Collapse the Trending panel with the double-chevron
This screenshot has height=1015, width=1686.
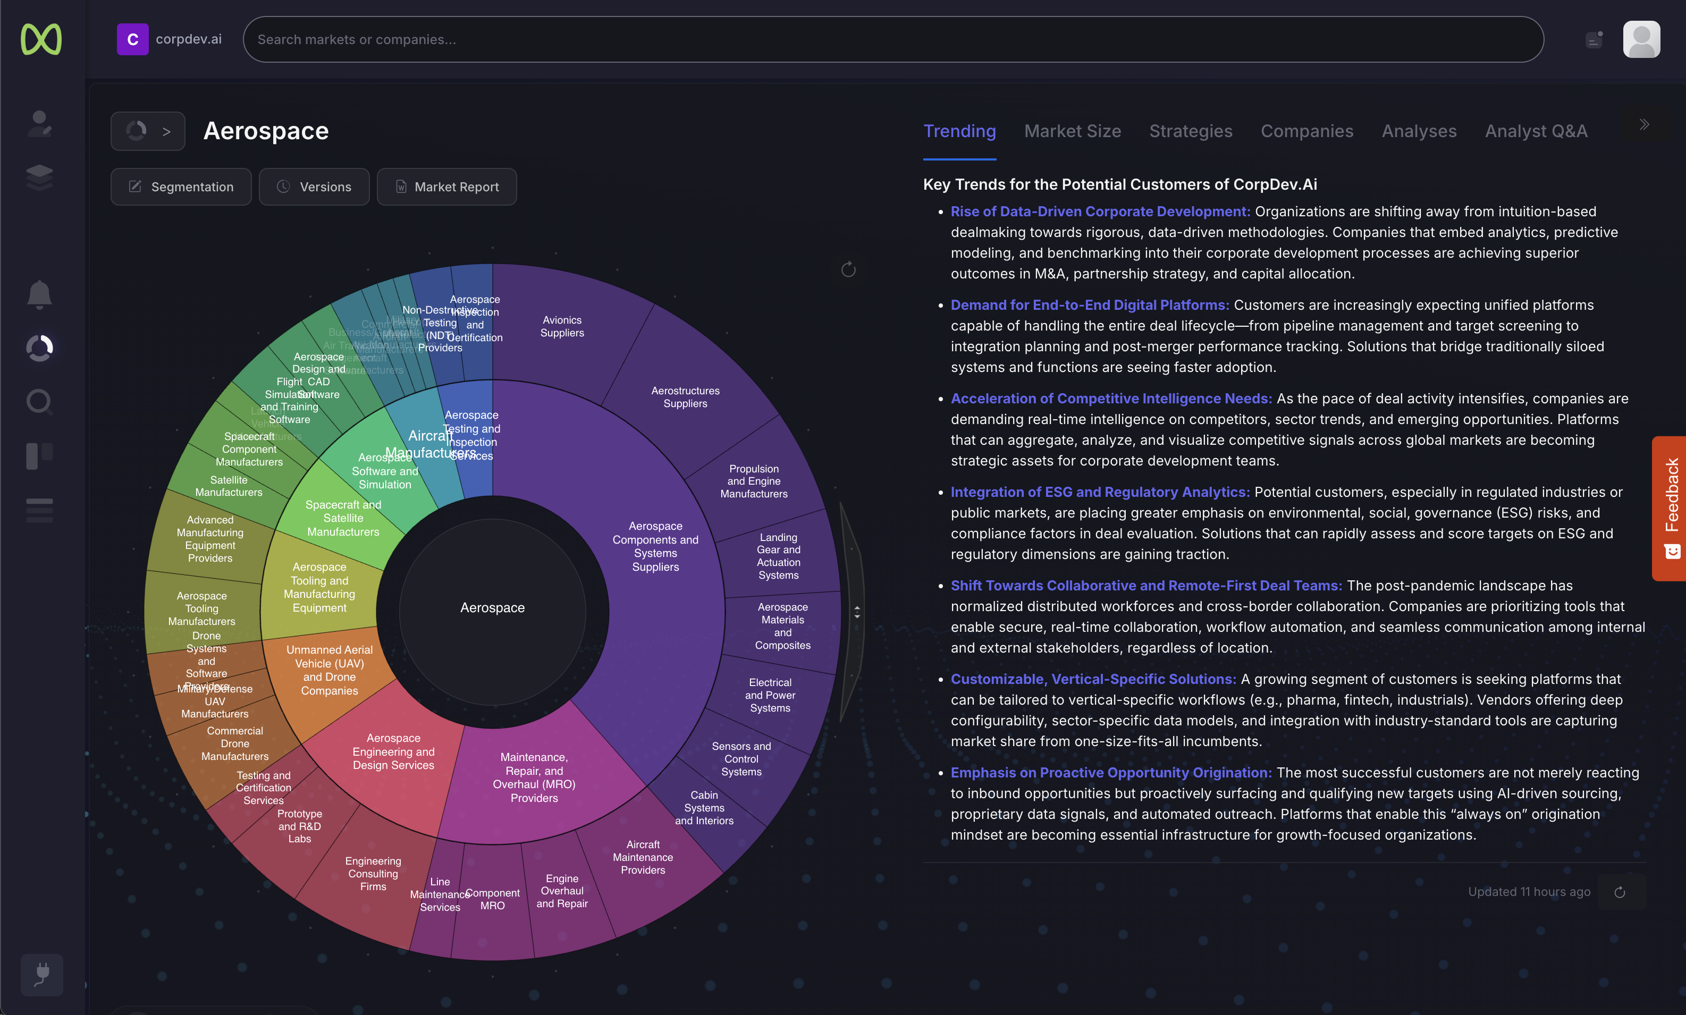(x=1643, y=124)
